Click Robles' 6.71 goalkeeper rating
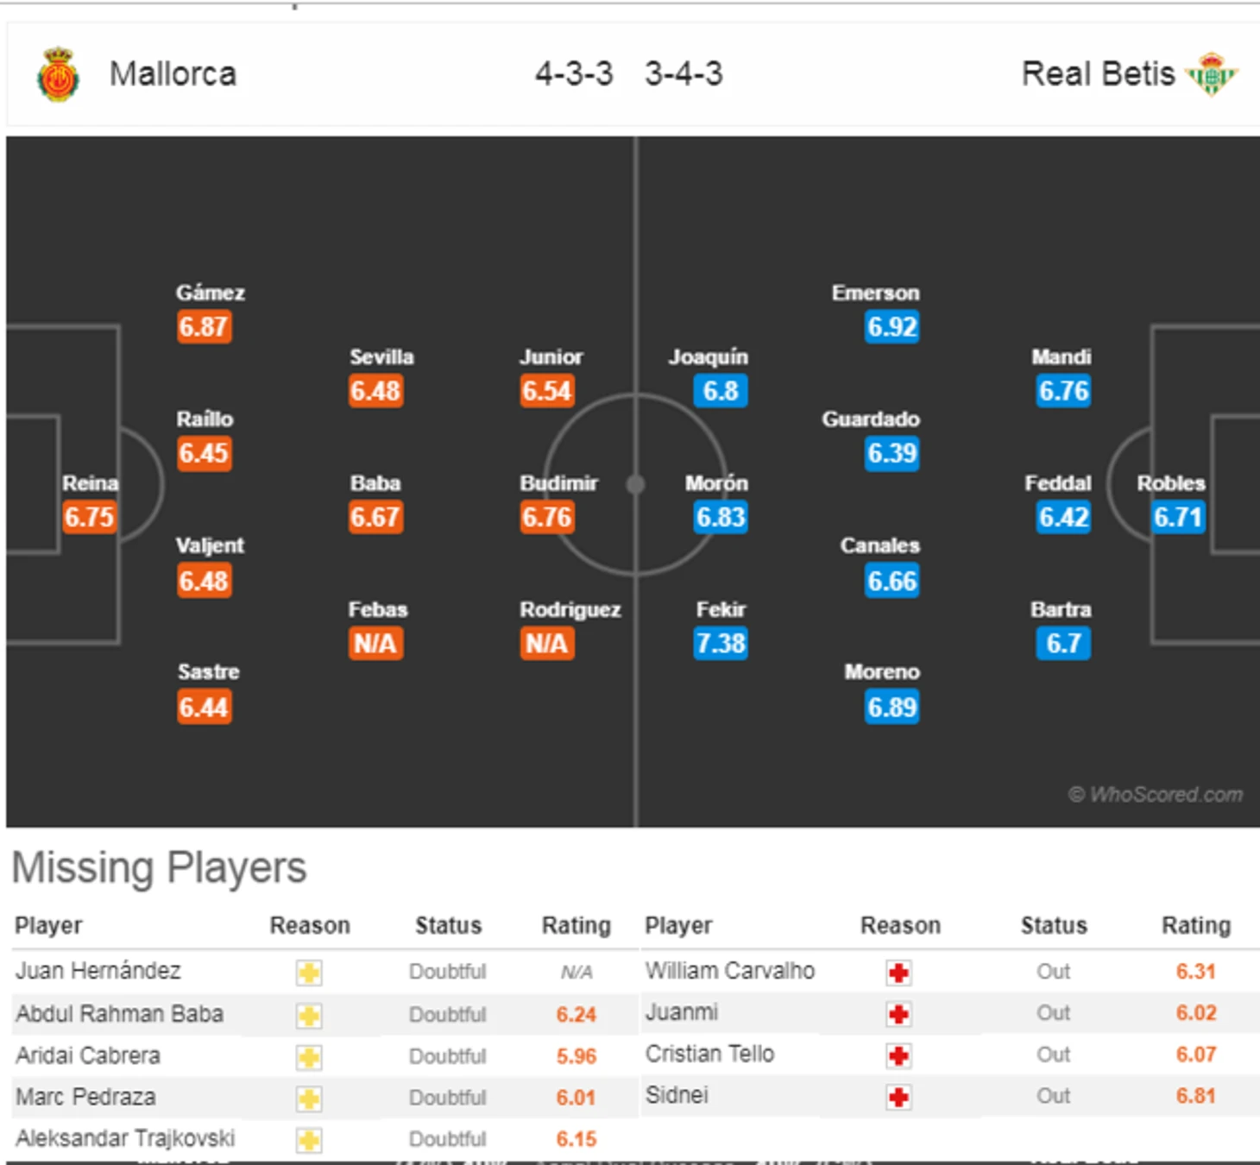Image resolution: width=1260 pixels, height=1165 pixels. (1178, 517)
